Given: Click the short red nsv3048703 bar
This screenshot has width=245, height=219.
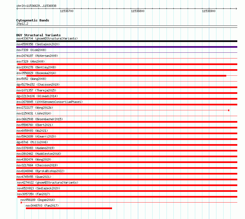Looking at the screenshot, I should tap(69, 208).
